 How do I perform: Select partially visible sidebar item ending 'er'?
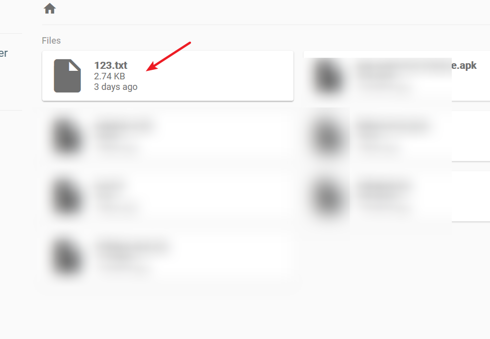point(4,53)
